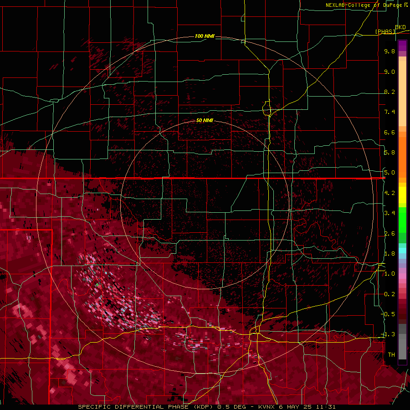Click the 2.6 value on the scale

coord(389,234)
